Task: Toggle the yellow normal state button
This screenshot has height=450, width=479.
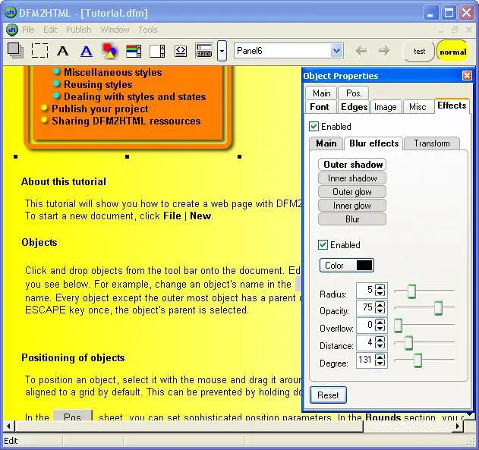Action: point(452,52)
